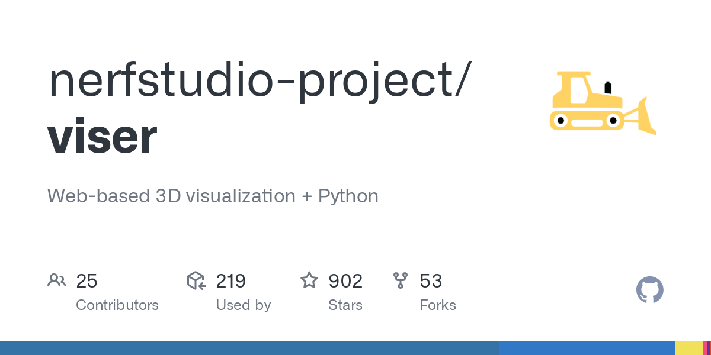Click the 219 used-by count
Viewport: 711px width, 355px height.
231,281
